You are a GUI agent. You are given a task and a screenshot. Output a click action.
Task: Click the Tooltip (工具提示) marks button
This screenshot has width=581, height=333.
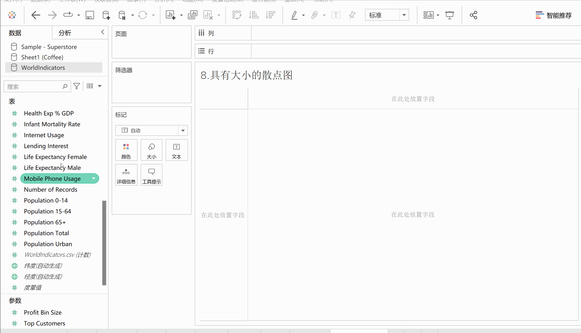pyautogui.click(x=151, y=175)
